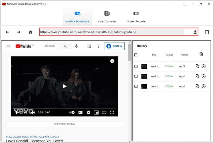This screenshot has width=214, height=143.
Task: Open the YouTube apps grid icon
Action: 89,46
